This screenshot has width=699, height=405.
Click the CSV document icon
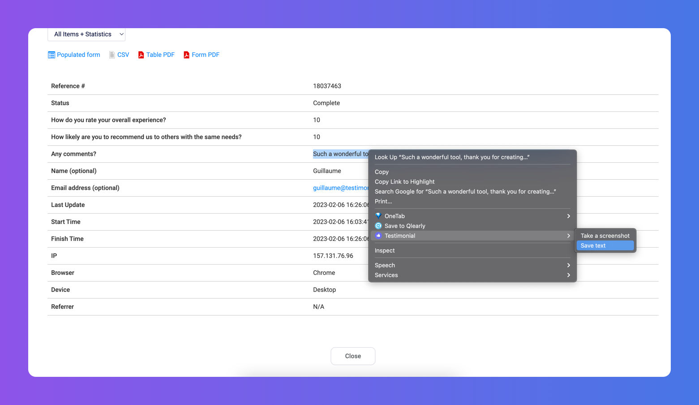(112, 55)
